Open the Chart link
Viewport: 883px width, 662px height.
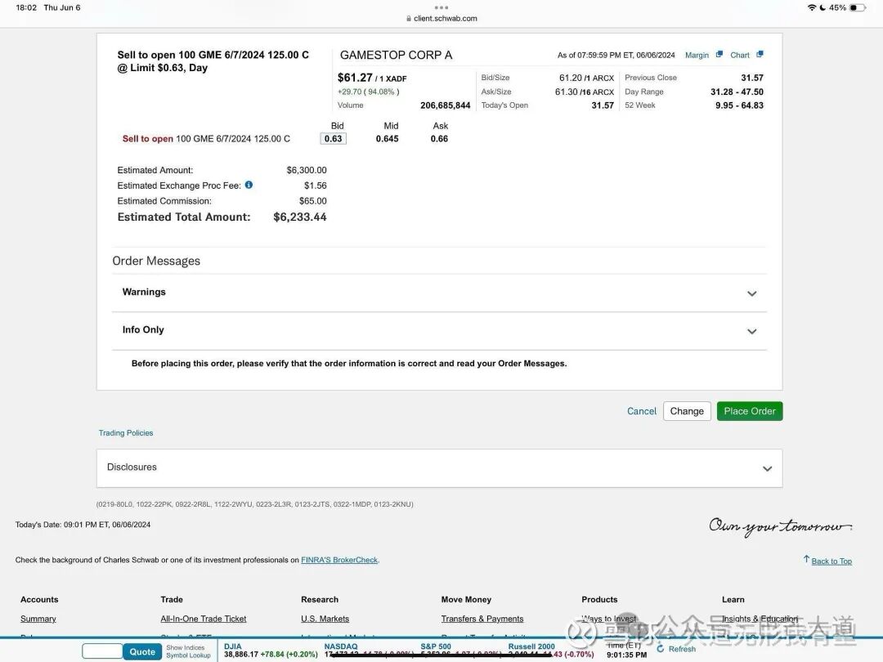pos(739,56)
